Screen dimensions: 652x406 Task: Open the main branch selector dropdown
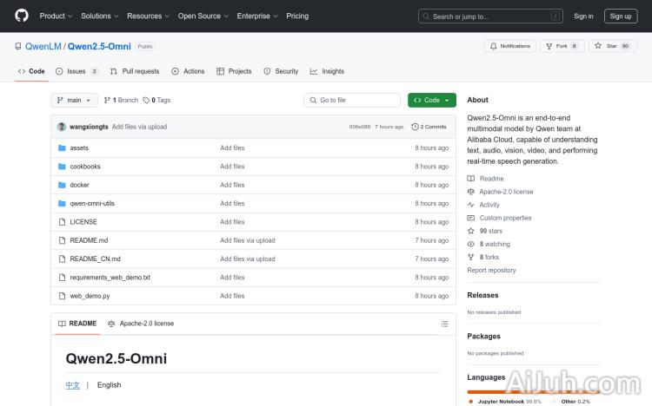74,100
